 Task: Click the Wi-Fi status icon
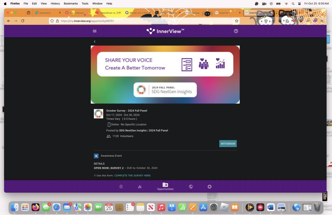tap(286, 4)
